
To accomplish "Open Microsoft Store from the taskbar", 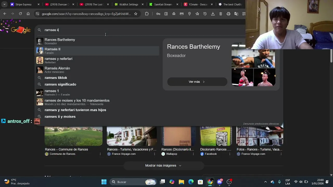I will tap(200, 182).
